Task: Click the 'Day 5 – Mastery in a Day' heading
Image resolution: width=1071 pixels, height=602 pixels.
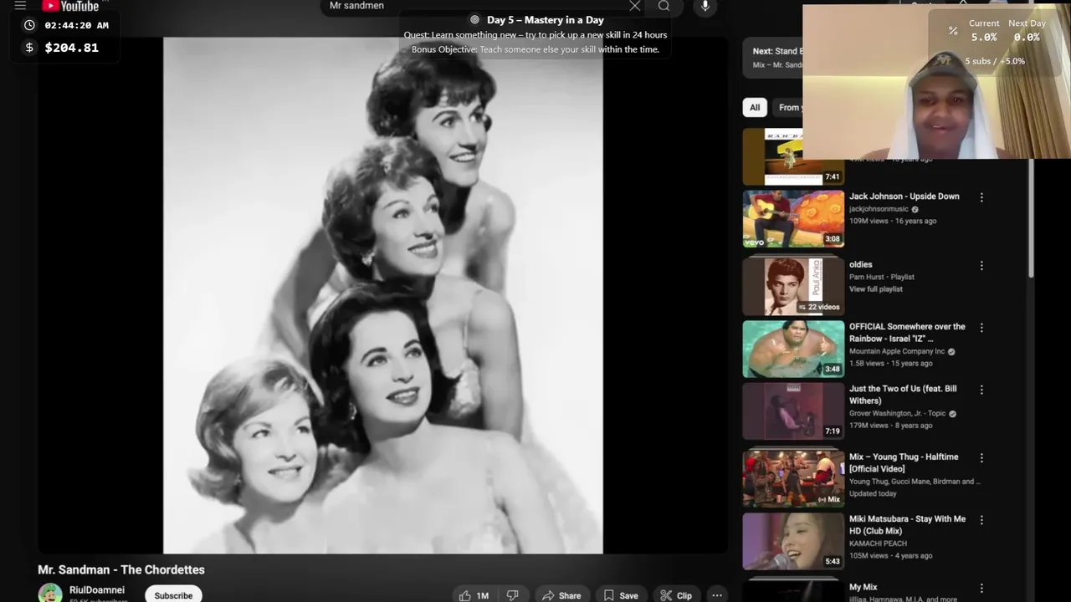Action: (546, 20)
